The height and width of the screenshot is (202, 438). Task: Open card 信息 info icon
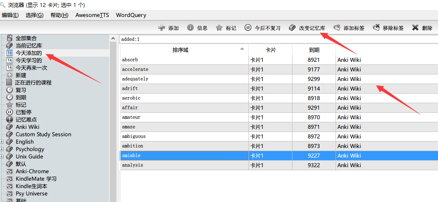tap(190, 28)
